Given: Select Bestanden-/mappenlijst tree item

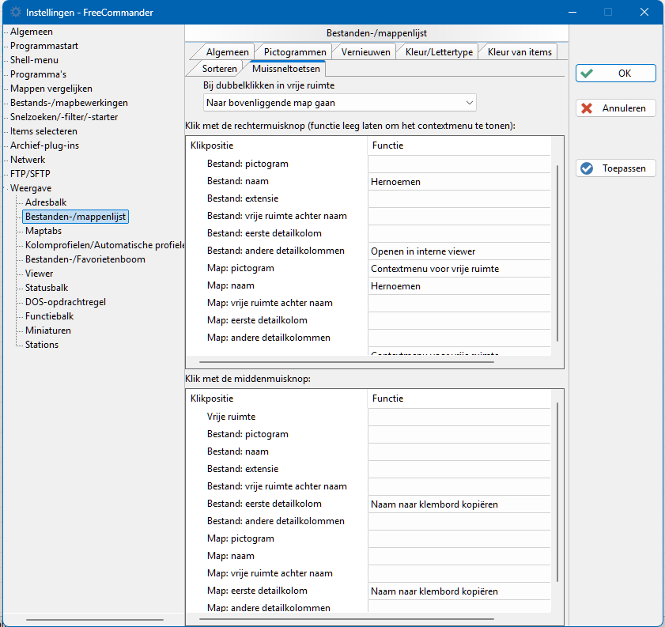Looking at the screenshot, I should coord(75,217).
